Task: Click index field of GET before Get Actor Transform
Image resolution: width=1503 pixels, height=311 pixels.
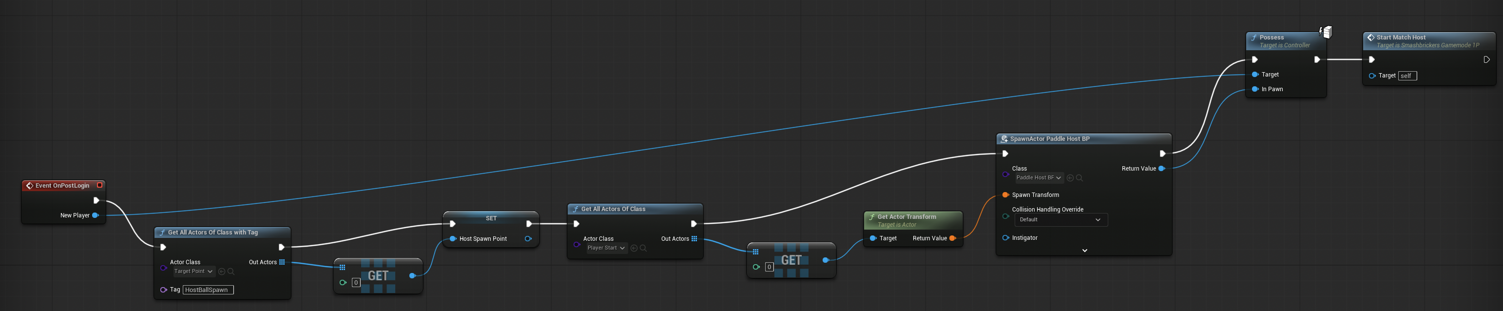Action: click(x=770, y=267)
